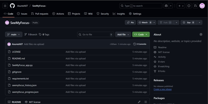Open the create new plus menu

click(181, 6)
